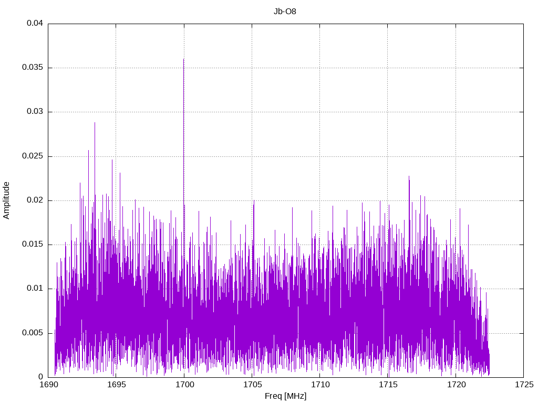Image resolution: width=538 pixels, height=403 pixels.
Task: Click the plot title Jb-O8
Action: pyautogui.click(x=285, y=11)
